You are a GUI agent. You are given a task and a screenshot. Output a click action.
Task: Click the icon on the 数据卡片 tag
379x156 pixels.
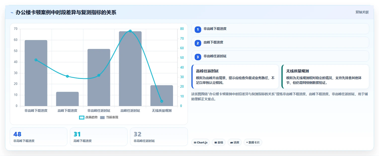coord(247,142)
